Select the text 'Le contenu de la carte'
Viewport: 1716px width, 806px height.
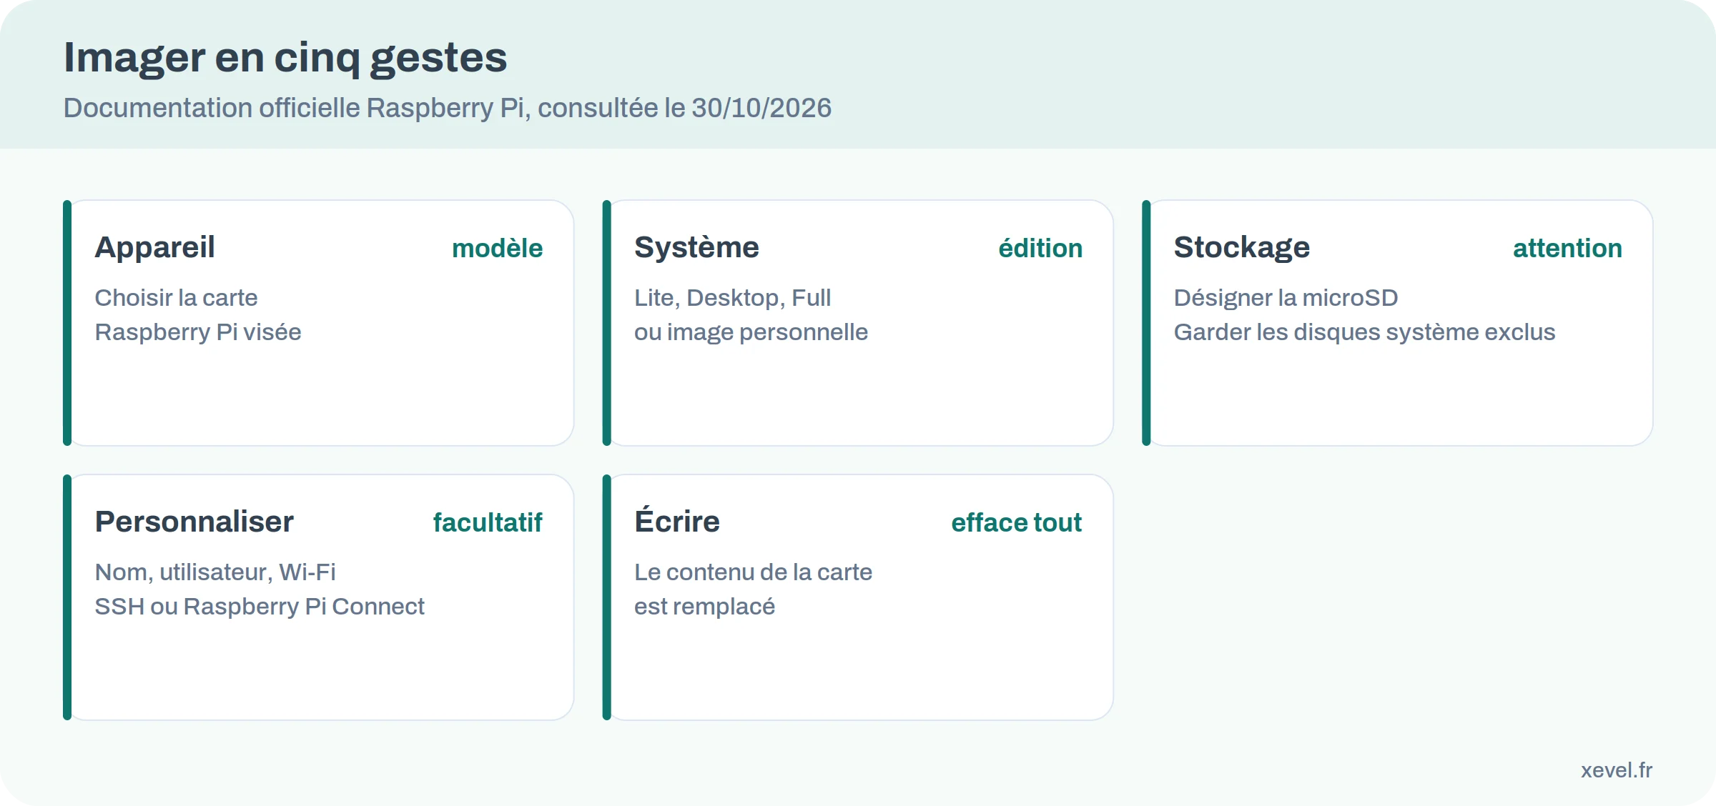tap(753, 572)
